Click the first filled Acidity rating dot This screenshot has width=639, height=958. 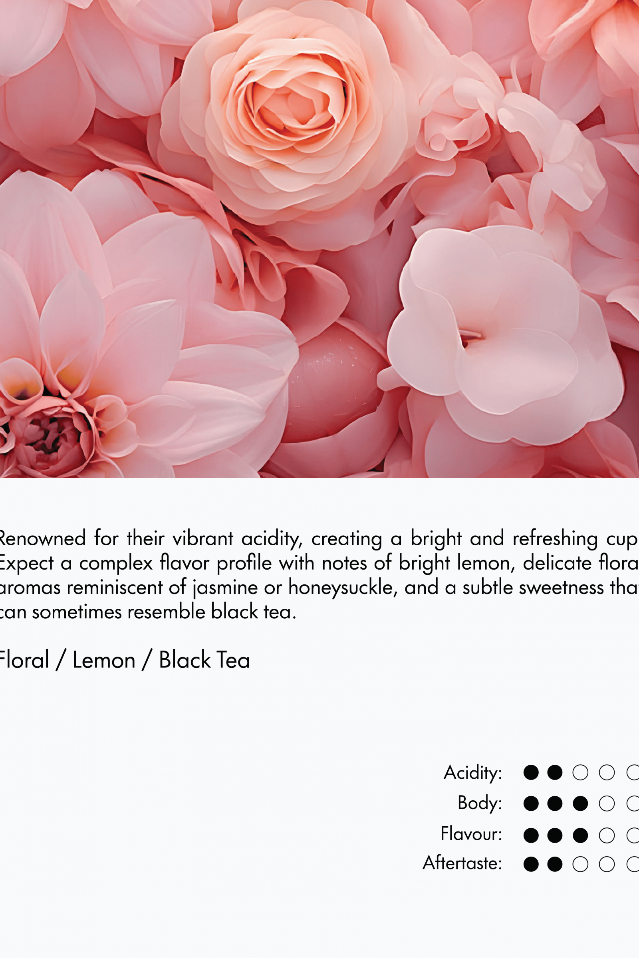[x=531, y=772]
